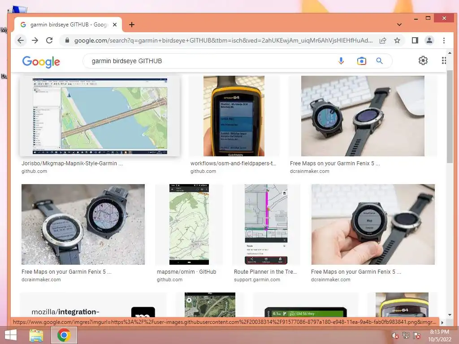Open the Route Planner pink route thumbnail
Screen dimensions: 459x344
[266, 224]
